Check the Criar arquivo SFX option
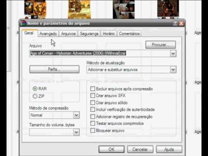Image resolution: width=208 pixels, height=156 pixels. 93,95
